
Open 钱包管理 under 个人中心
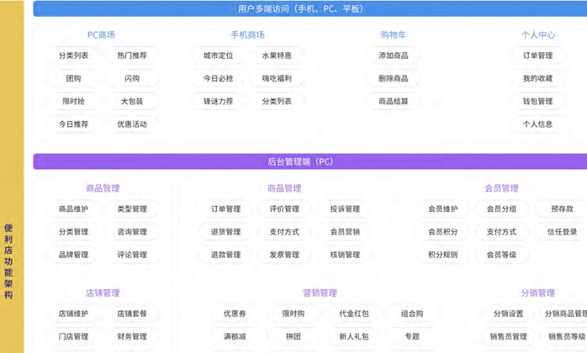537,101
